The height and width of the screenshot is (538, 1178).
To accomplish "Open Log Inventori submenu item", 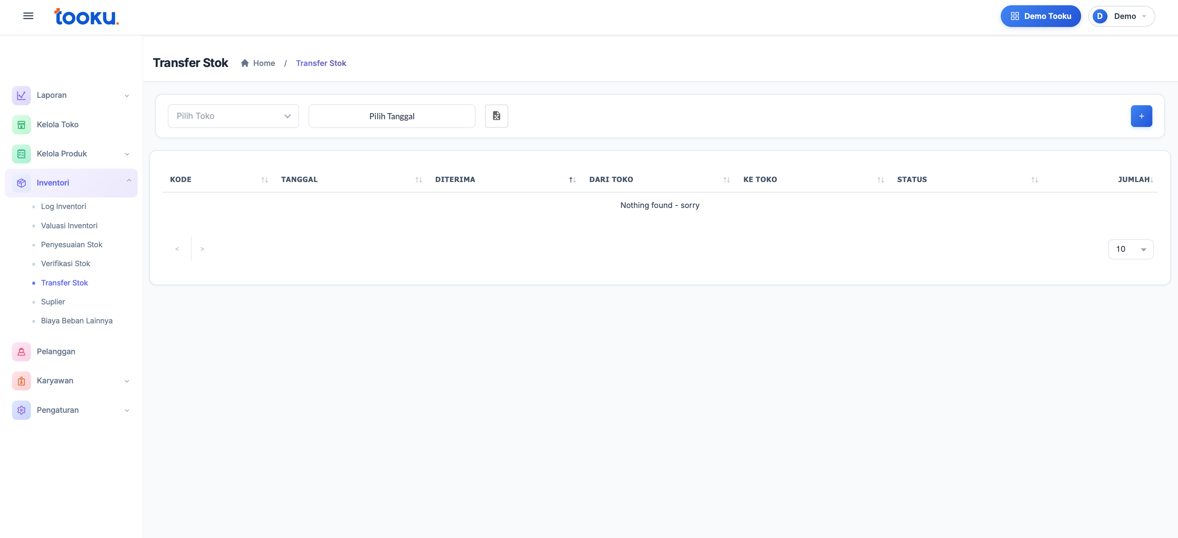I will pyautogui.click(x=63, y=206).
